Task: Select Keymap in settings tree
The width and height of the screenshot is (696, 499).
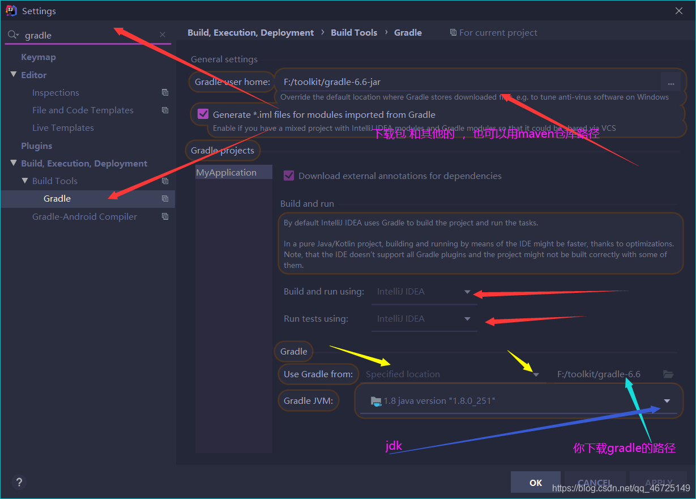Action: pyautogui.click(x=39, y=57)
